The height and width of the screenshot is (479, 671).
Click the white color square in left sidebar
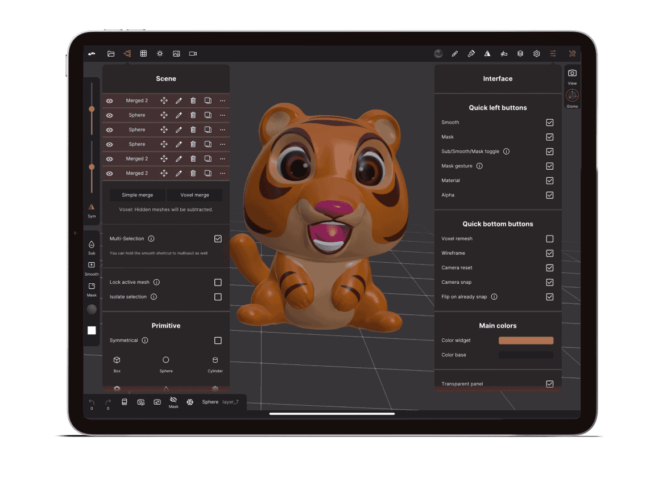coord(92,330)
